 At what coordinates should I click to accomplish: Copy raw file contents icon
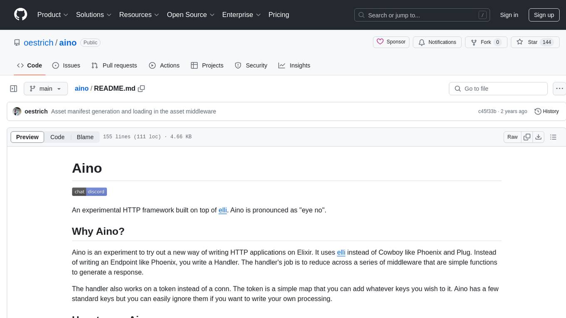point(527,137)
